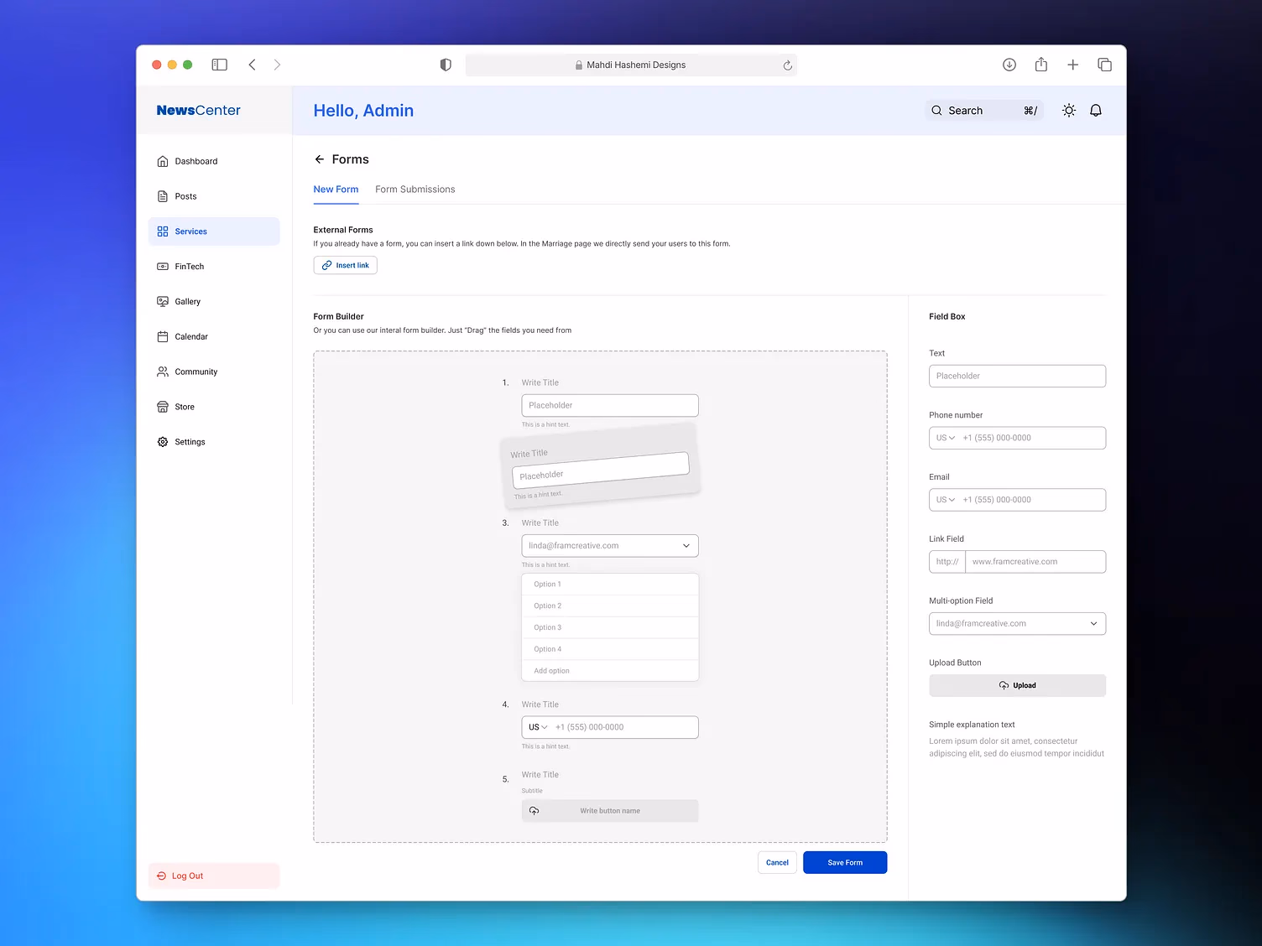Click Field Box Text placeholder input
This screenshot has height=946, width=1262.
click(x=1017, y=376)
